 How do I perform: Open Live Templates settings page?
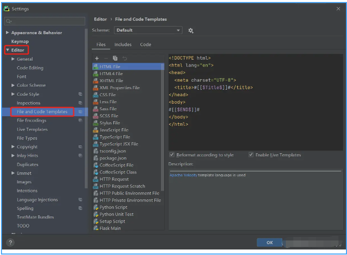[32, 129]
